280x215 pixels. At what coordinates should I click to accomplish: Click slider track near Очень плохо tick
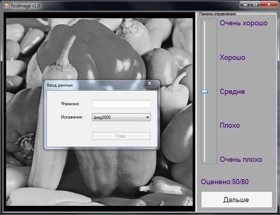pos(205,159)
